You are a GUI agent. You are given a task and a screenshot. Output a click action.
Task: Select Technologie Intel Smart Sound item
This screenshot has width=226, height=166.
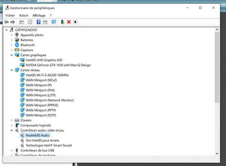(49, 145)
